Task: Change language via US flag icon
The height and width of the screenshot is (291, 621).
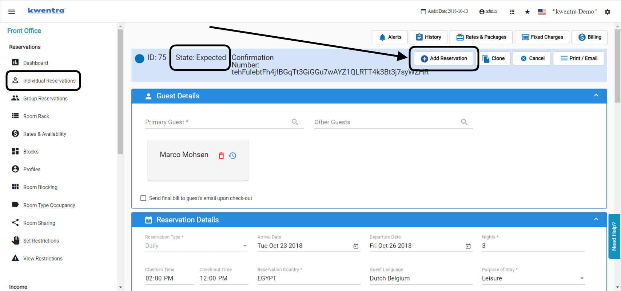Action: click(x=542, y=12)
